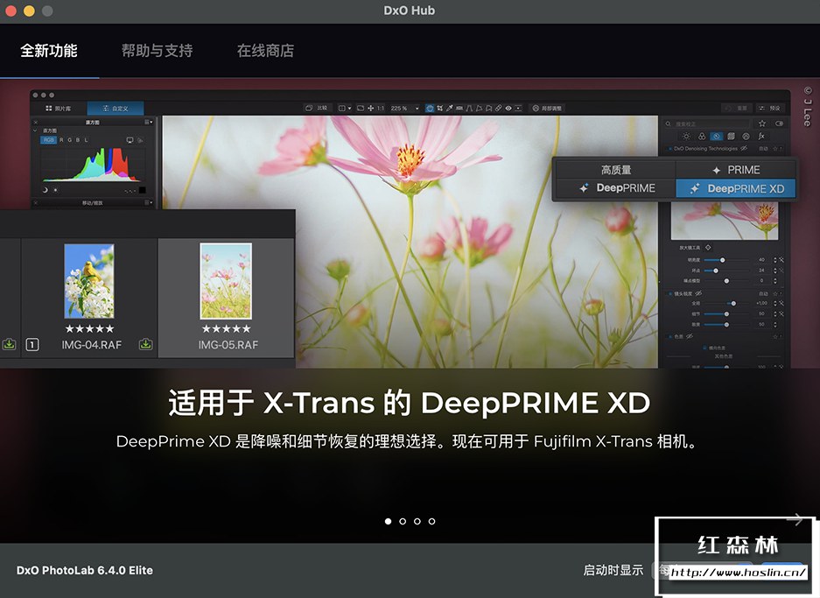Screen dimensions: 820x598
Task: Select the white balance eyedropper tool
Action: point(449,109)
